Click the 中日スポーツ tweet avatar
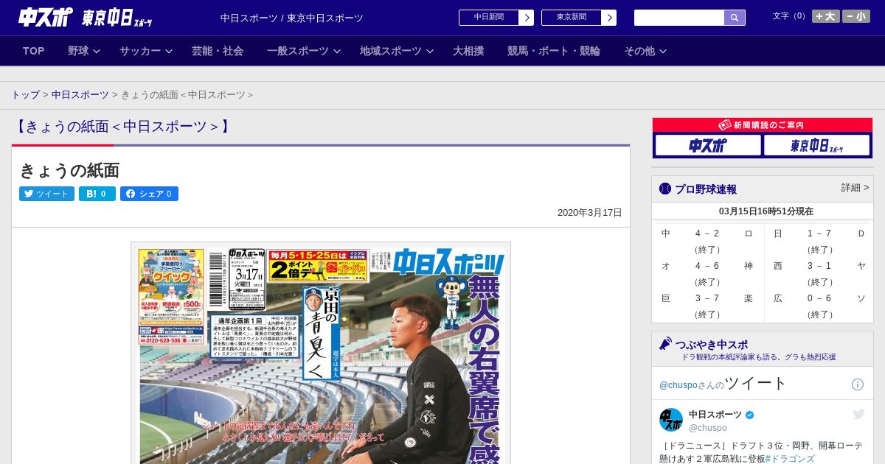Image resolution: width=885 pixels, height=464 pixels. (671, 420)
